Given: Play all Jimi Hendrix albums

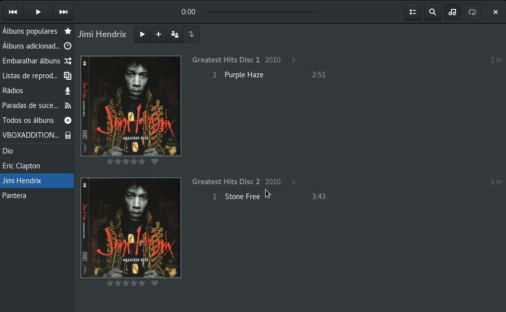Looking at the screenshot, I should [142, 34].
